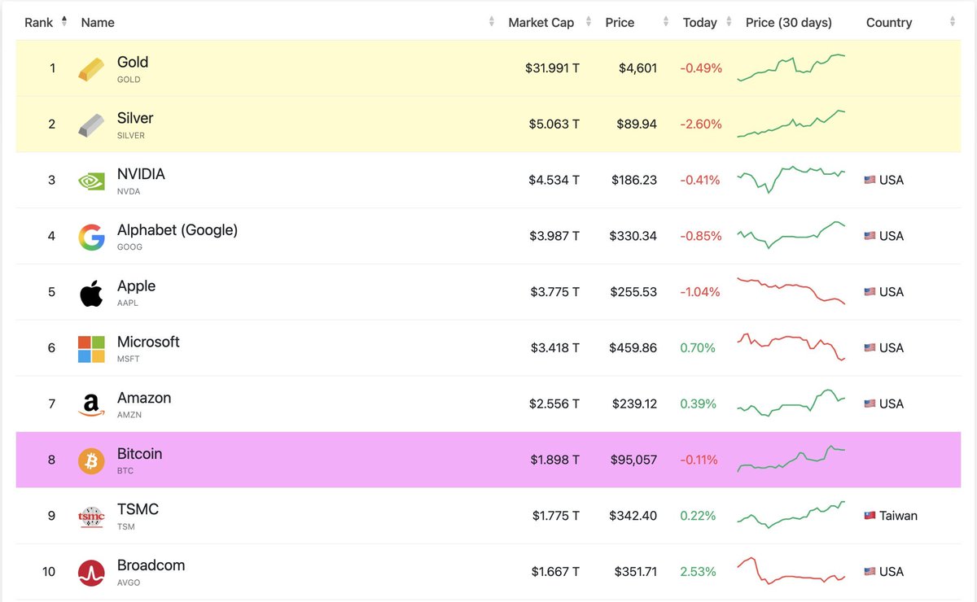Click the TSMC logo icon
This screenshot has height=602, width=977.
90,515
